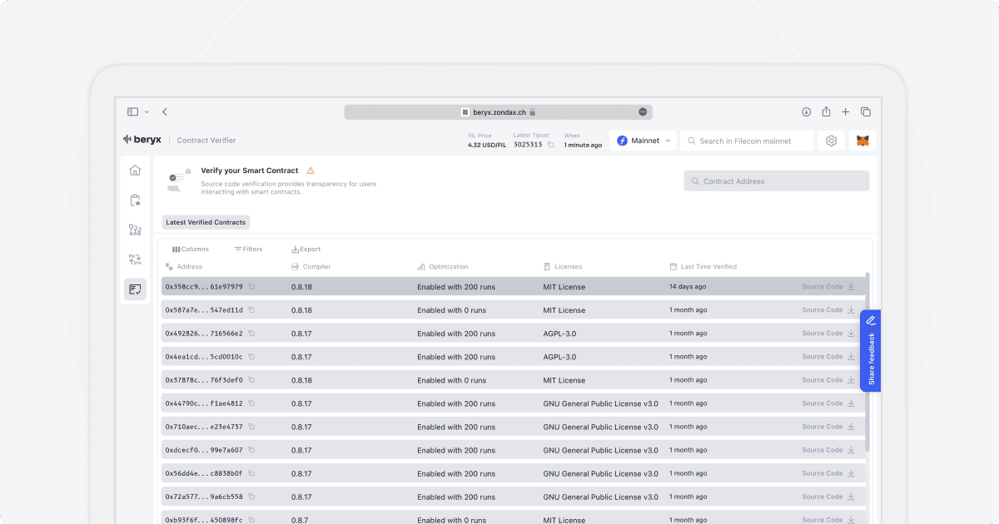Image resolution: width=999 pixels, height=524 pixels.
Task: Copy address 0x358cc9...61e97979
Action: point(251,287)
